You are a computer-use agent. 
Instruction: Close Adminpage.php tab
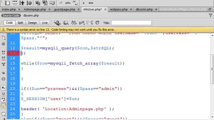[49, 9]
